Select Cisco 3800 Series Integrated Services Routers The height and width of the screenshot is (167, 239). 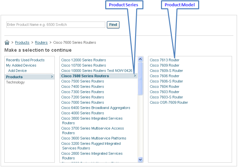pos(92,121)
